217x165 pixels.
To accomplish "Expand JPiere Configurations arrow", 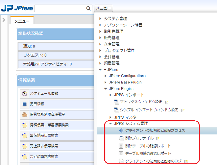I will click(106, 76).
